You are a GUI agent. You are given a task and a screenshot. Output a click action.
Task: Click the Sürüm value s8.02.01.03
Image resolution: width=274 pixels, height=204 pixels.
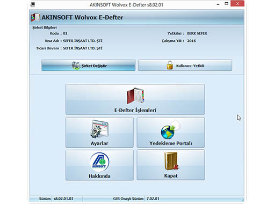[x=63, y=199]
